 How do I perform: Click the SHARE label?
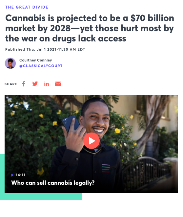(x=11, y=84)
